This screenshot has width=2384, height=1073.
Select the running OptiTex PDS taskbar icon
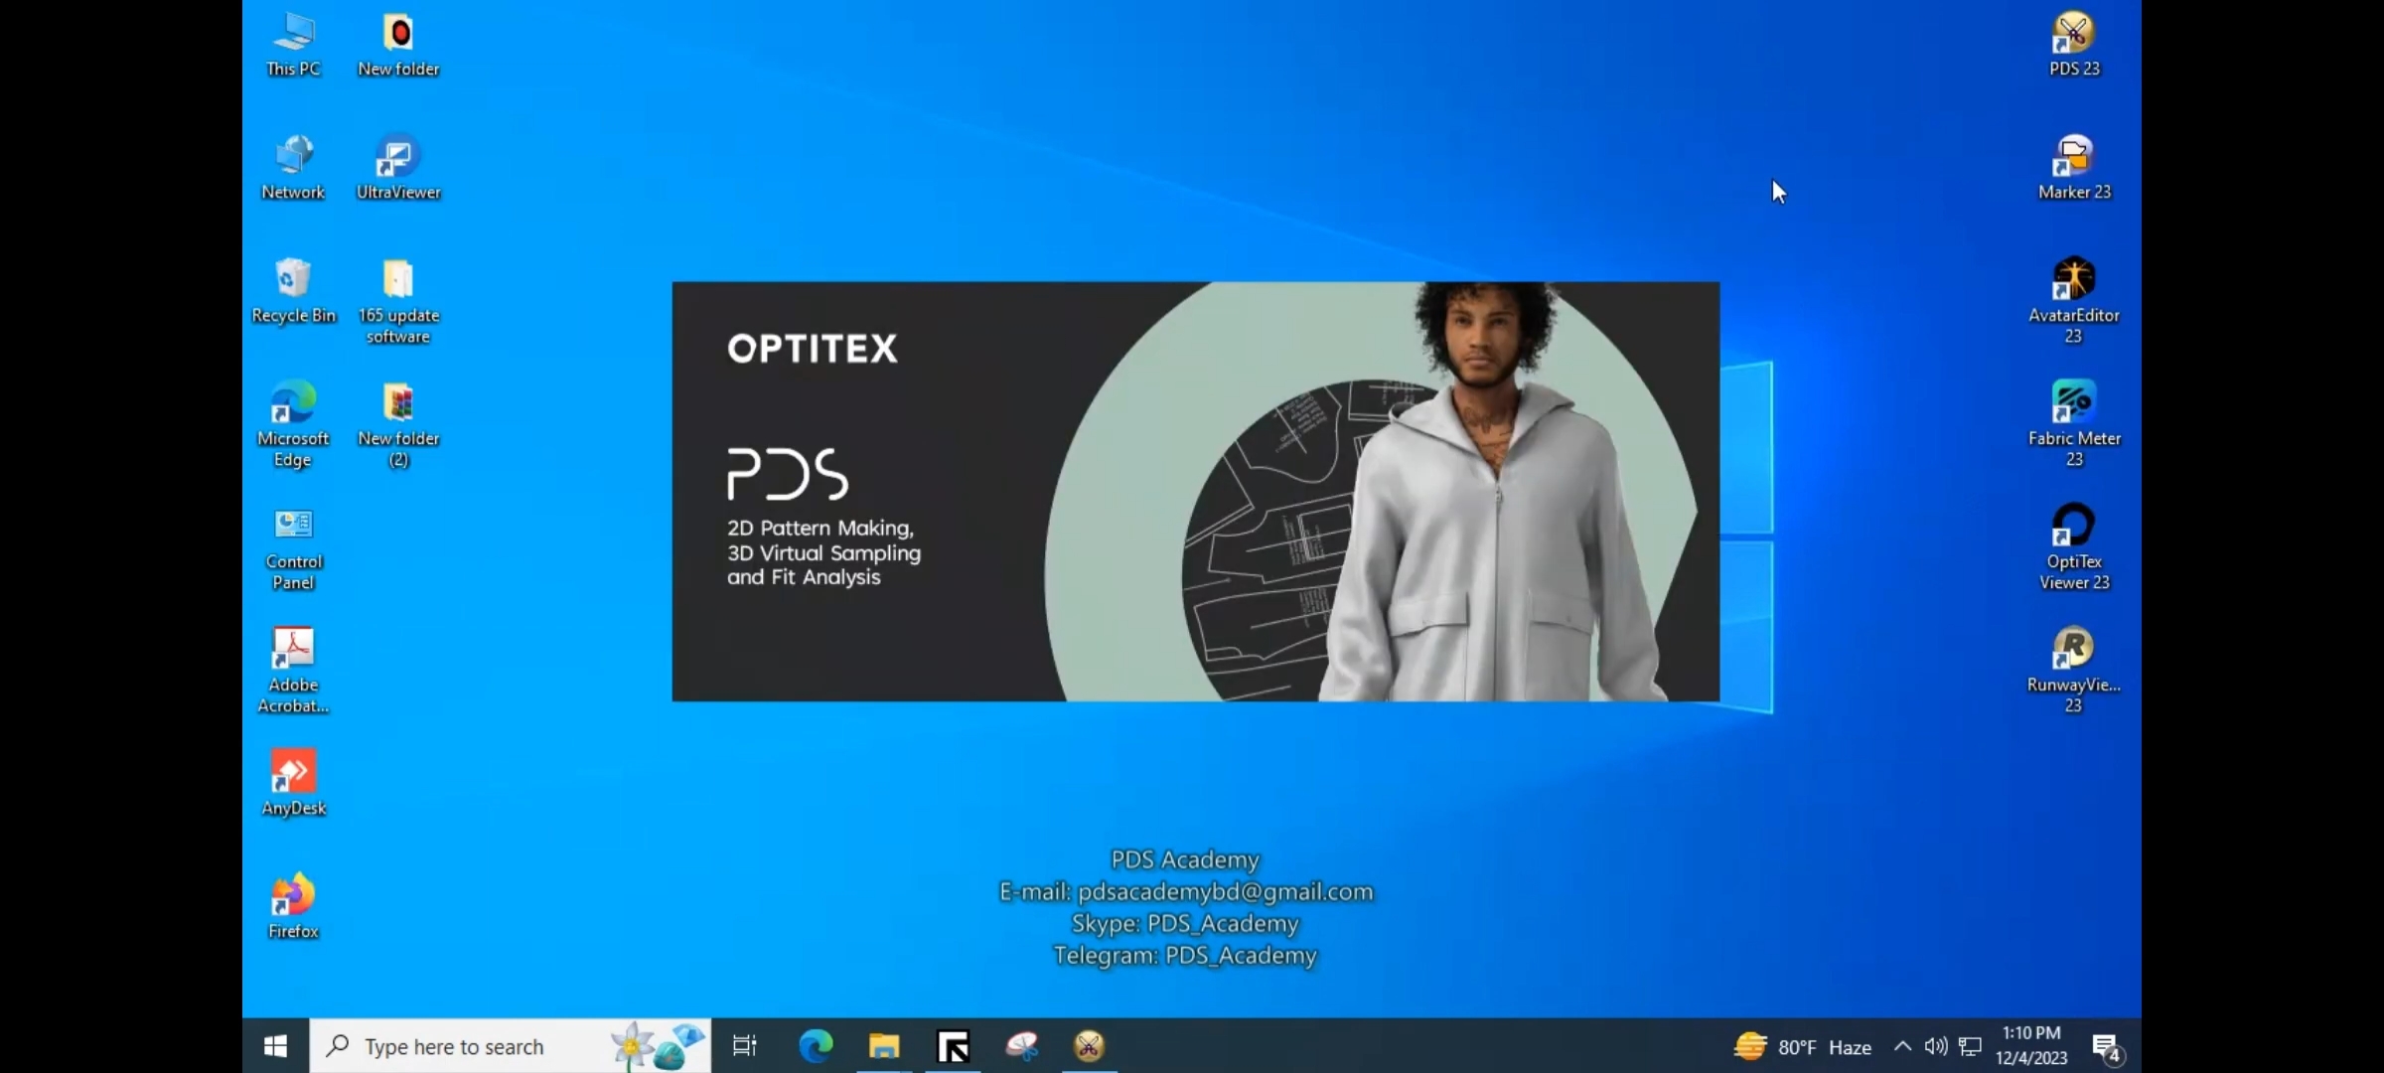click(x=953, y=1045)
